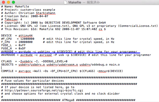Click usbdrv/usbdrv.o in OBJECTS line

[32, 65]
